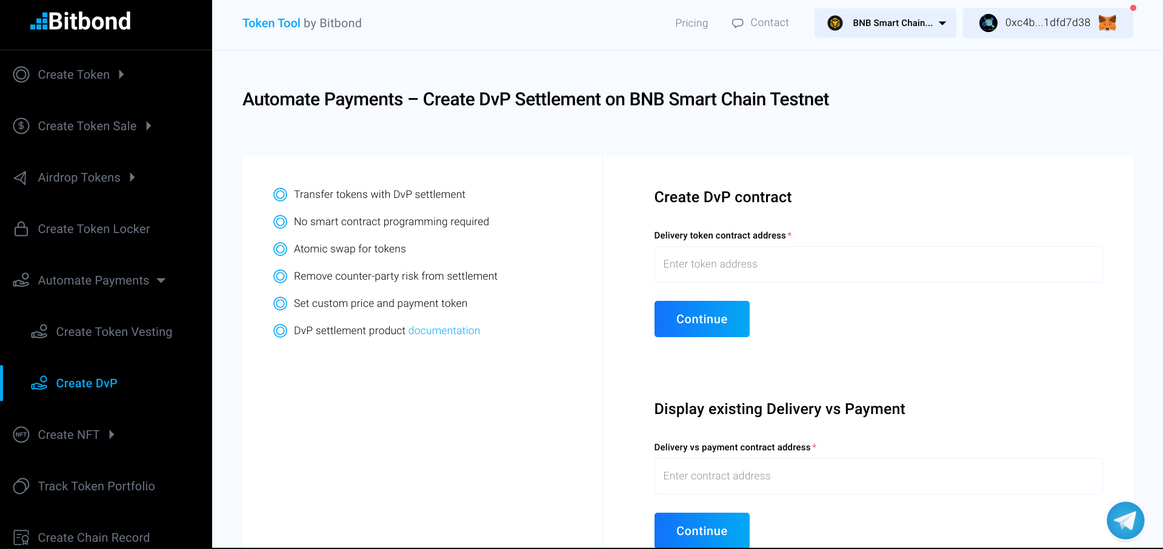Click the Track Token Portfolio pie icon
This screenshot has width=1163, height=549.
pos(21,486)
